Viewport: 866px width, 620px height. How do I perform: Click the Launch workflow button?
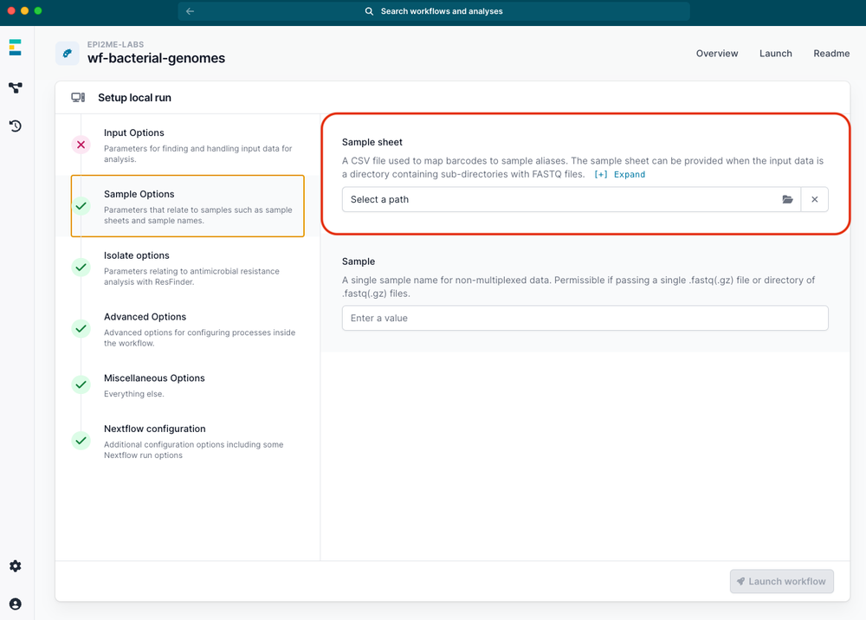[781, 581]
